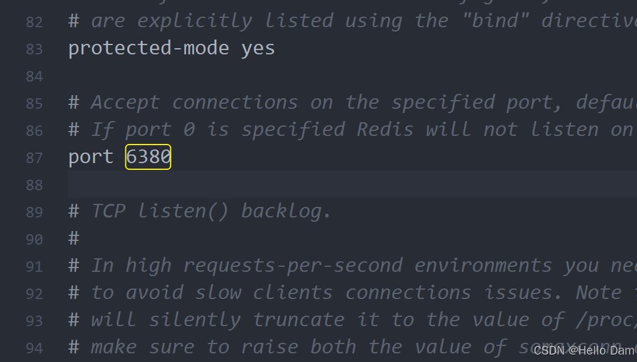Click line number 85 in the gutter
637x362 pixels.
coord(35,103)
